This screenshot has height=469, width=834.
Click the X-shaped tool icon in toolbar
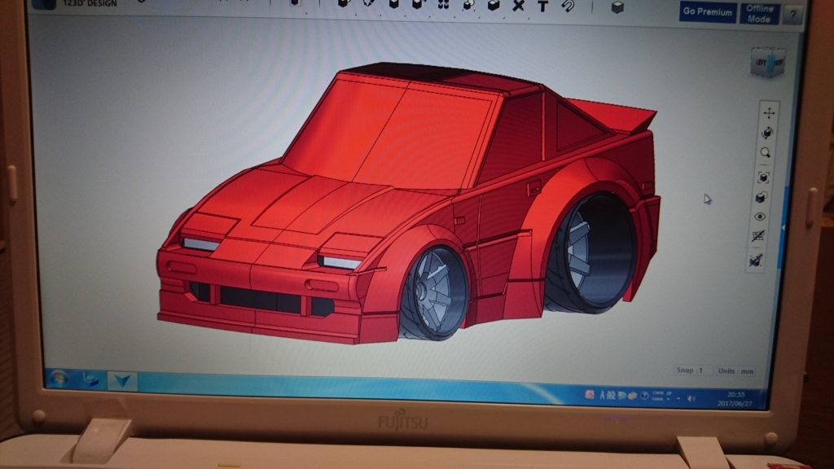tap(518, 7)
